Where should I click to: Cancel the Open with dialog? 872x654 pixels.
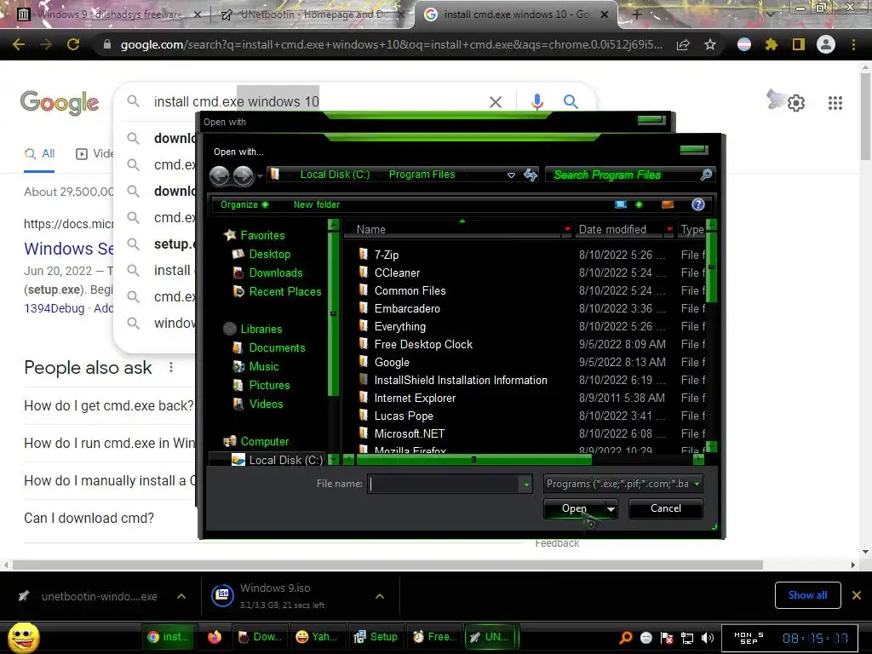coord(666,509)
